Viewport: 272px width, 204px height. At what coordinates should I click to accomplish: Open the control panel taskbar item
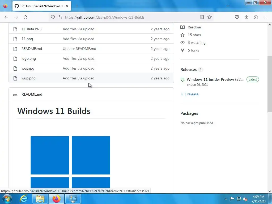[73, 199]
